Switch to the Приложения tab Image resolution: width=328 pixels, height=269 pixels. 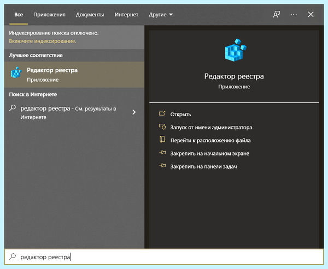pyautogui.click(x=49, y=15)
